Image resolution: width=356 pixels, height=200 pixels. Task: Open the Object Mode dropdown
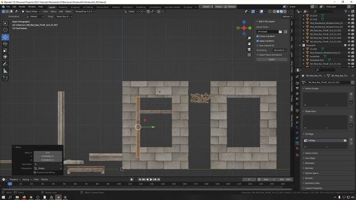pos(31,11)
